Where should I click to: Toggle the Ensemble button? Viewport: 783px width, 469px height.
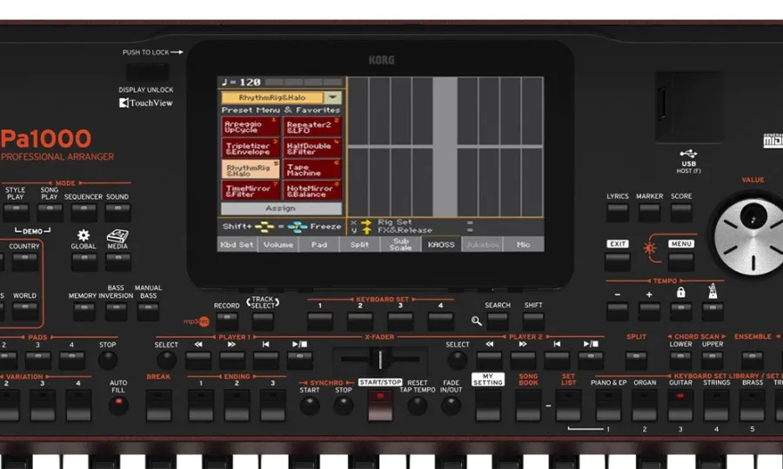pos(753,360)
